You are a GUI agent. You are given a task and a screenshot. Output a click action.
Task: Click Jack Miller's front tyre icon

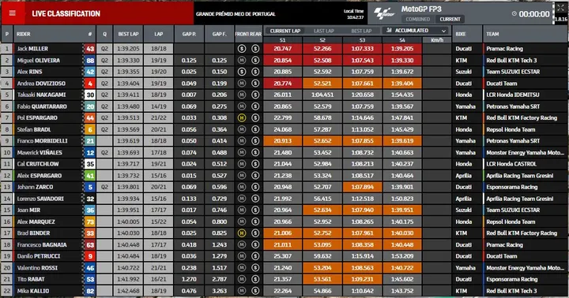[242, 49]
